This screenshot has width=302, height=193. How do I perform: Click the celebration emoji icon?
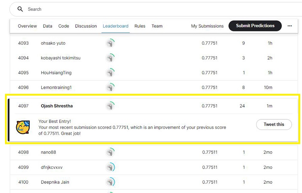pos(23,127)
